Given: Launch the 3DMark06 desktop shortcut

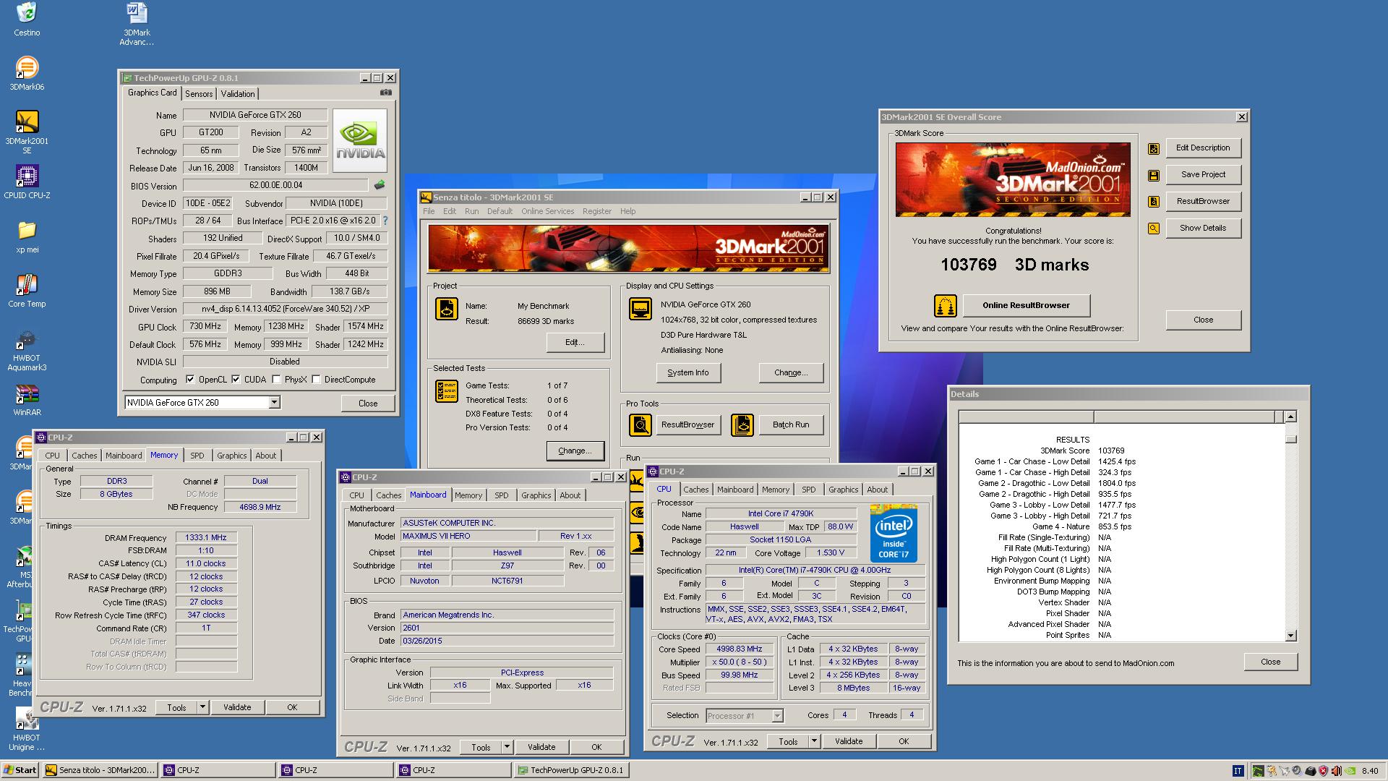Looking at the screenshot, I should point(27,73).
